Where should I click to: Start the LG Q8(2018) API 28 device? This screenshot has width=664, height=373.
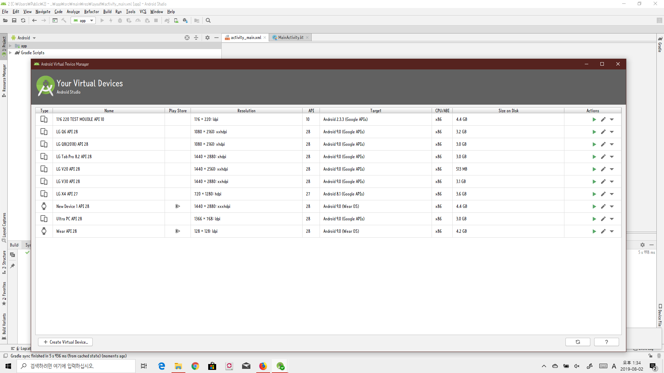(x=594, y=144)
